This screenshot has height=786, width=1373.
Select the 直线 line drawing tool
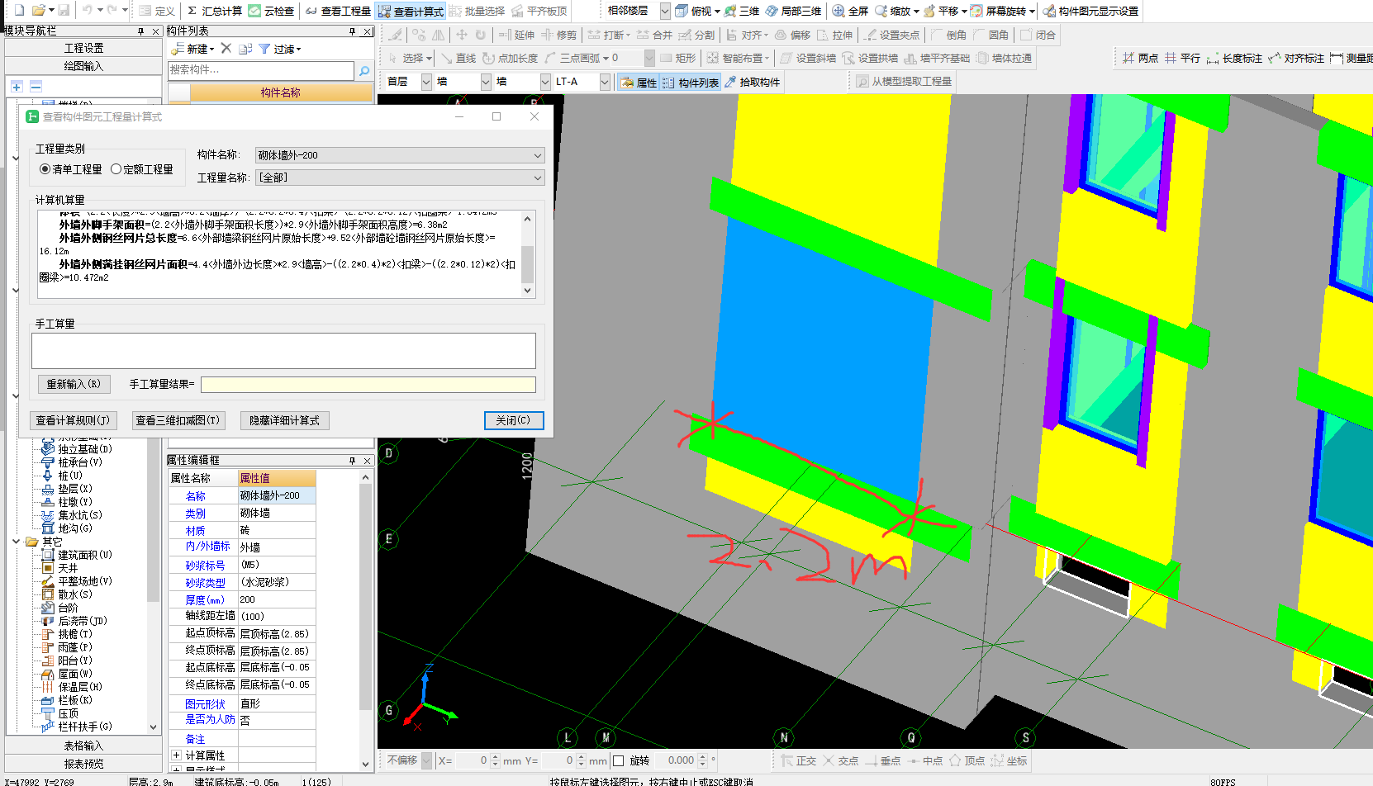point(458,58)
